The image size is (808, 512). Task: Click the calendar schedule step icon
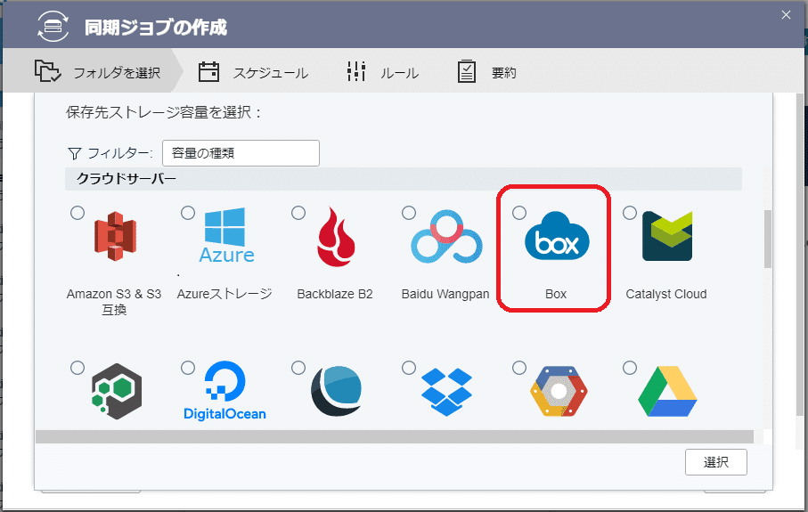coord(208,71)
